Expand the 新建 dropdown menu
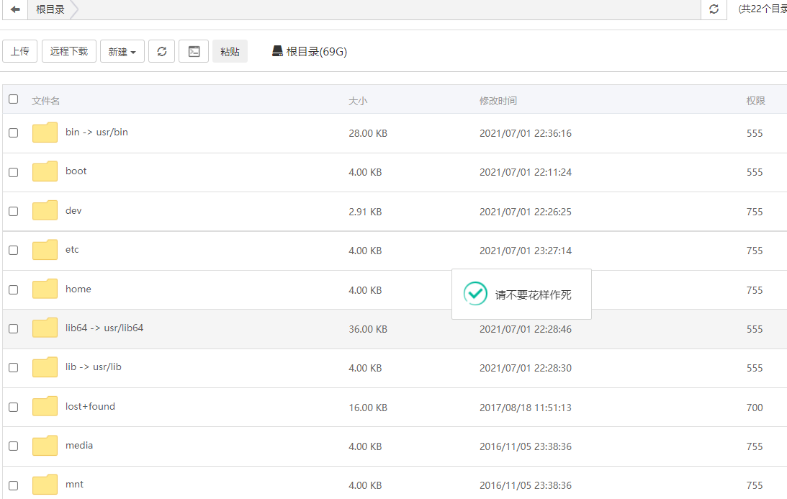The height and width of the screenshot is (499, 787). 122,51
